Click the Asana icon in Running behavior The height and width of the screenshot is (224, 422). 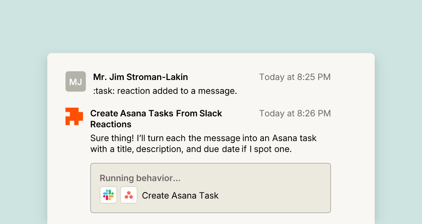tap(129, 195)
